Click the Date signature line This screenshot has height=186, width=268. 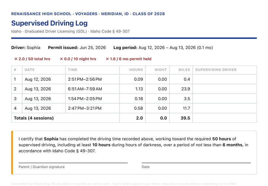(x=196, y=163)
